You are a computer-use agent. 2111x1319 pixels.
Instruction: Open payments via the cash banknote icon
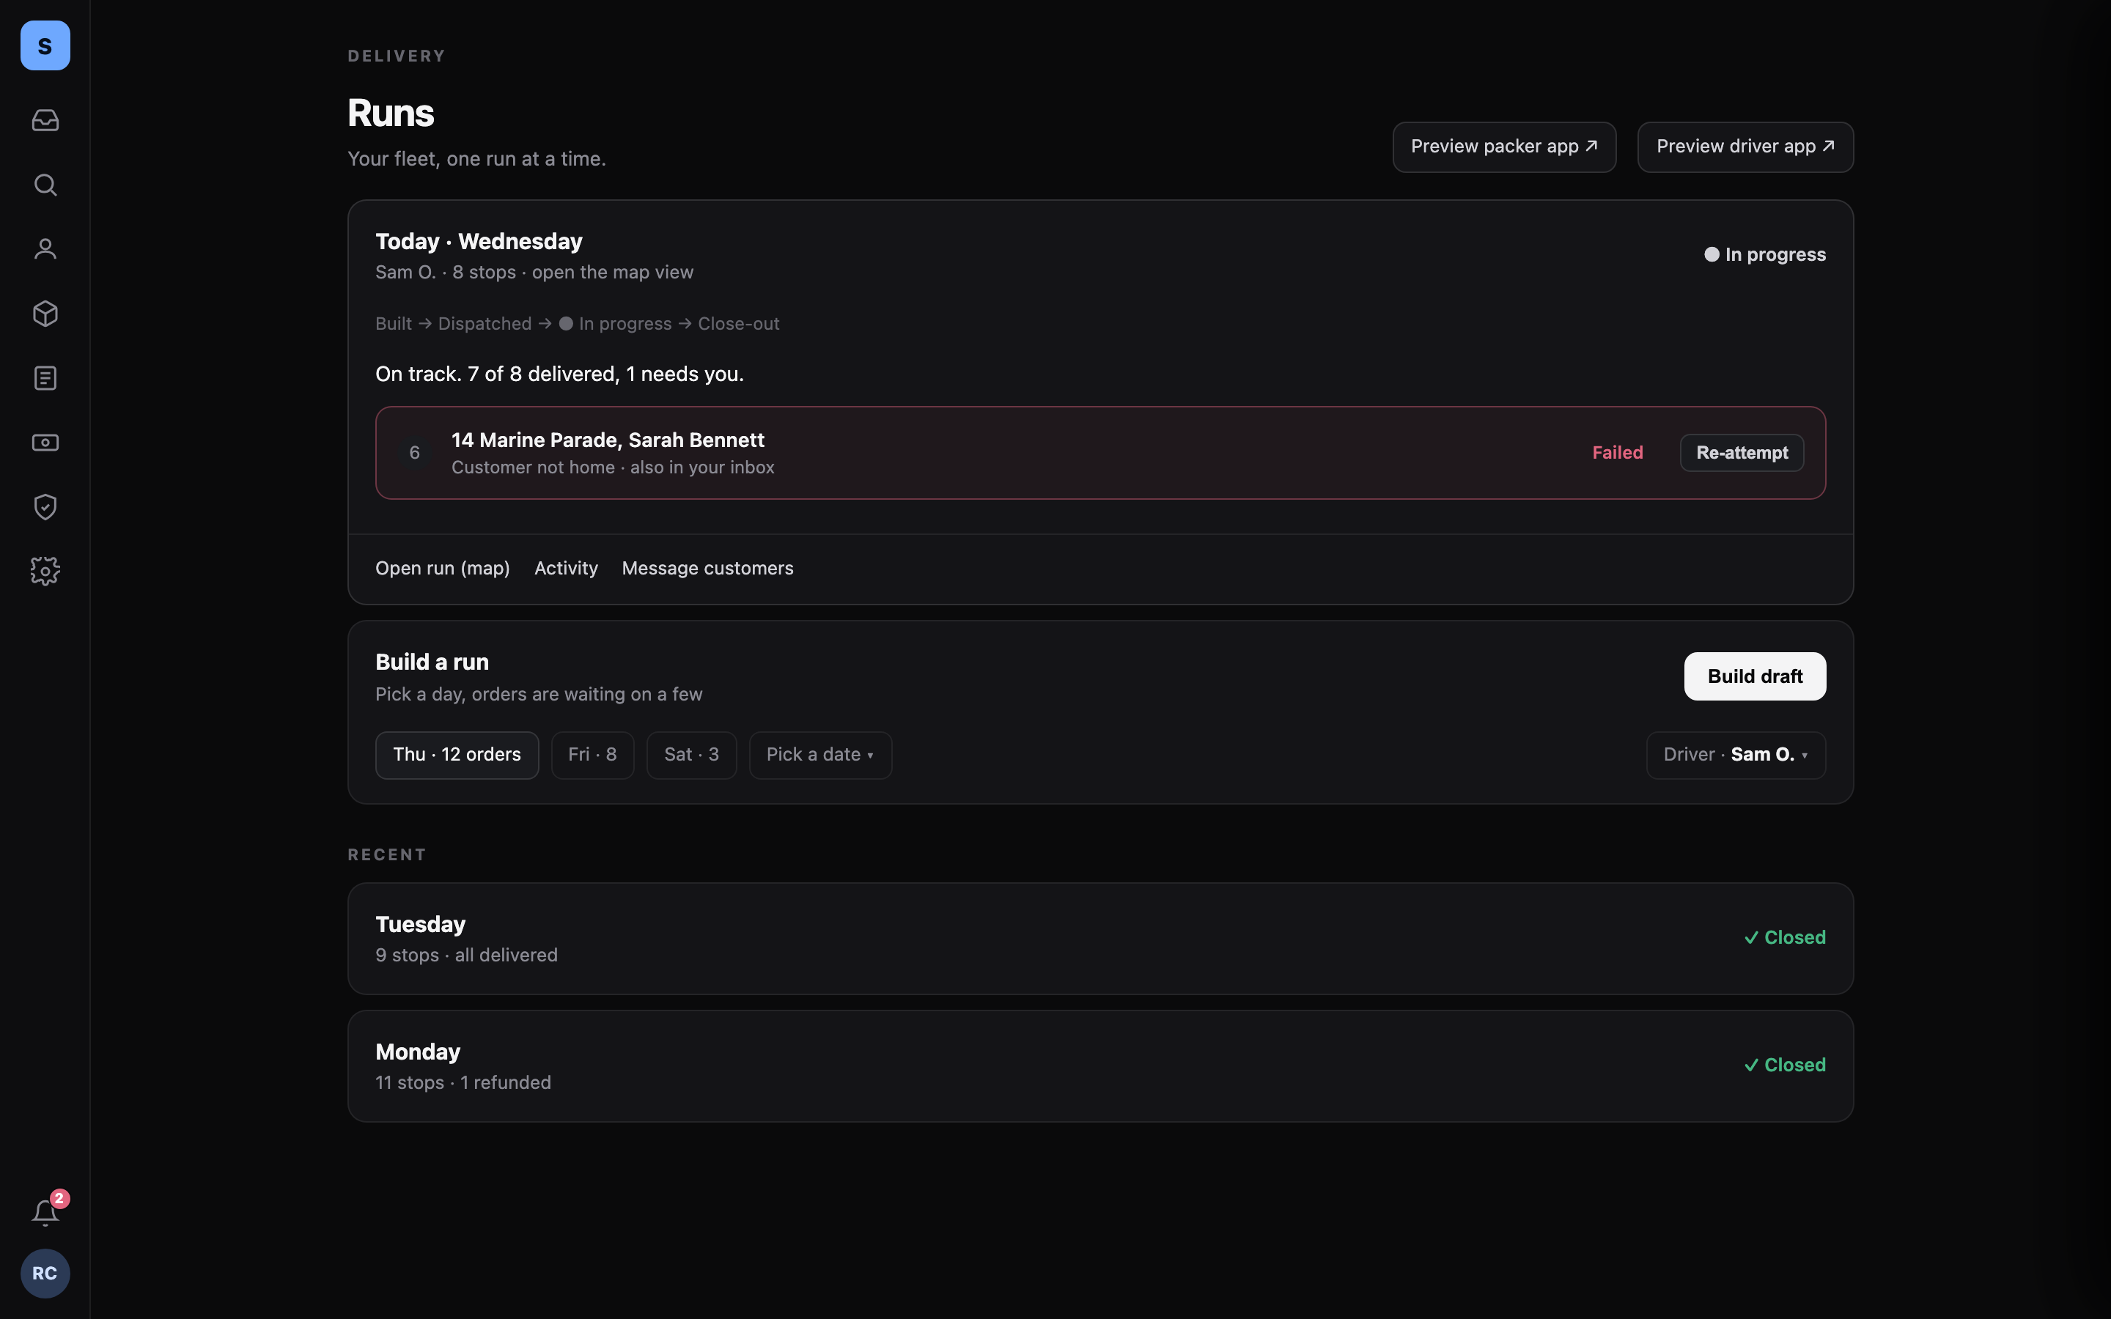pos(45,443)
